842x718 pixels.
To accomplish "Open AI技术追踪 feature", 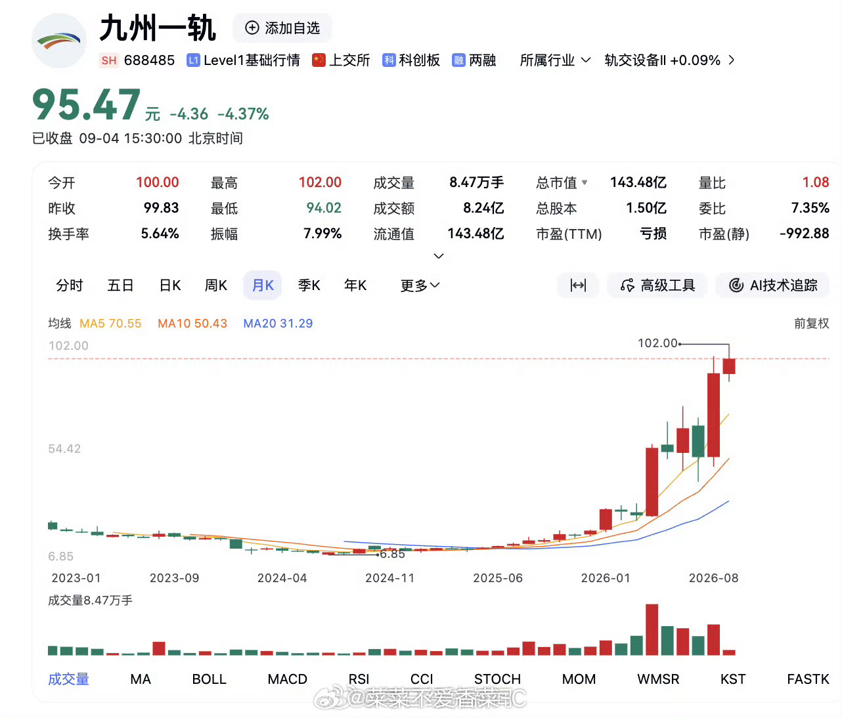I will 773,285.
